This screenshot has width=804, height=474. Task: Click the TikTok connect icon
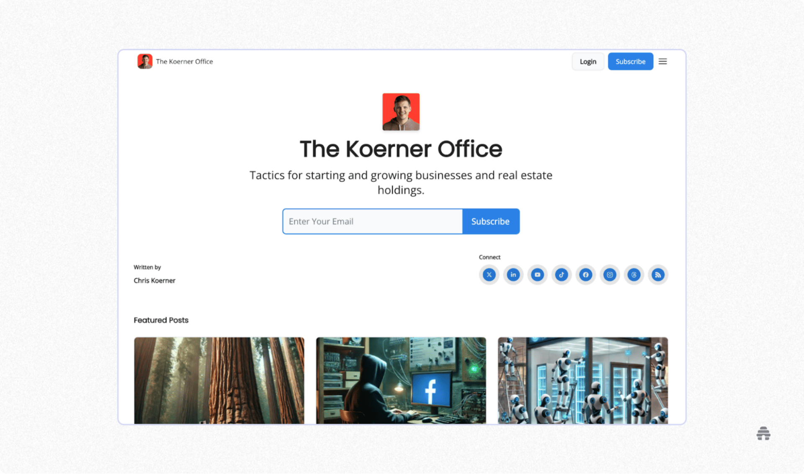coord(562,275)
